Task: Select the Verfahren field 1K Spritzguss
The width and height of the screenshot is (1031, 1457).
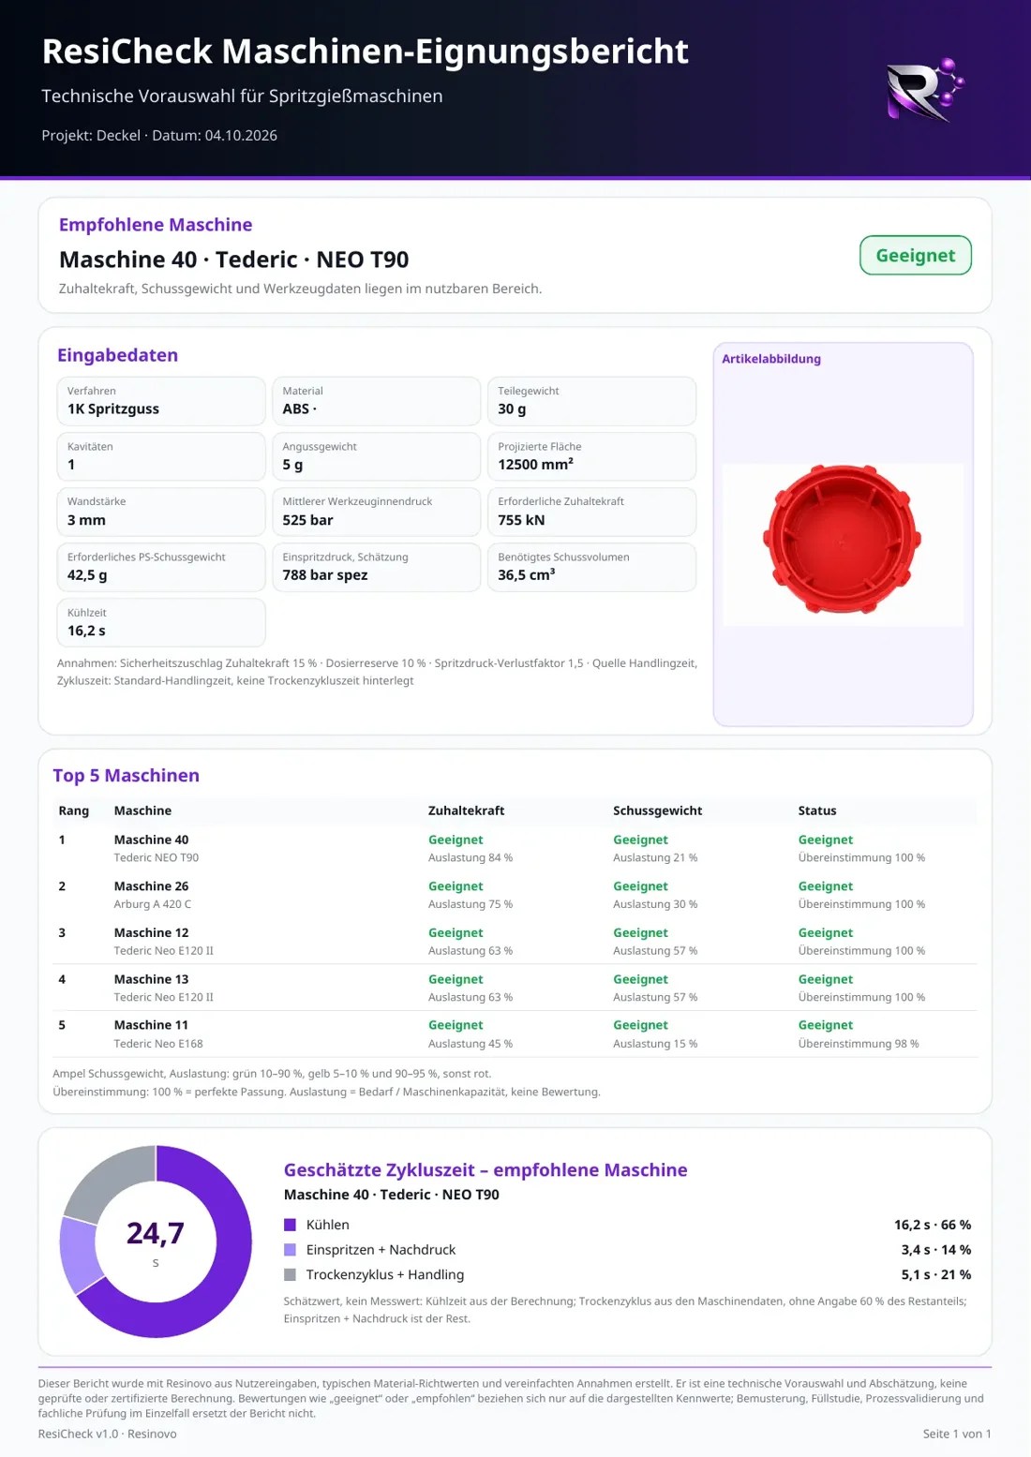Action: 161,401
